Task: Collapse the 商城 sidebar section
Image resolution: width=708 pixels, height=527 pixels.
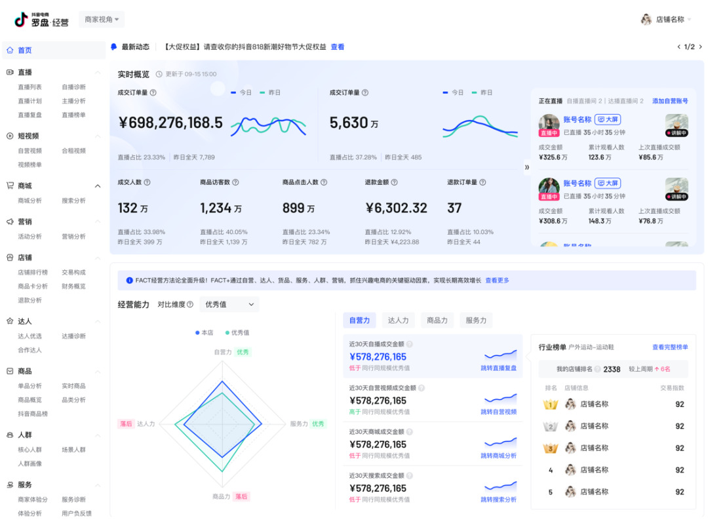Action: coord(98,185)
